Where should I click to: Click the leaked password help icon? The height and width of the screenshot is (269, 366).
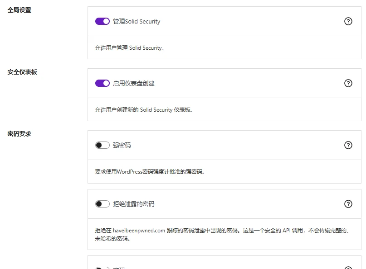pos(348,204)
